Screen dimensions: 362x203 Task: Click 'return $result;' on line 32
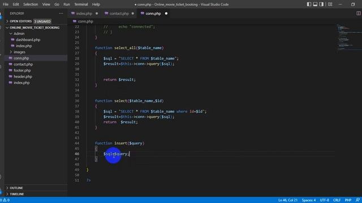(119, 80)
